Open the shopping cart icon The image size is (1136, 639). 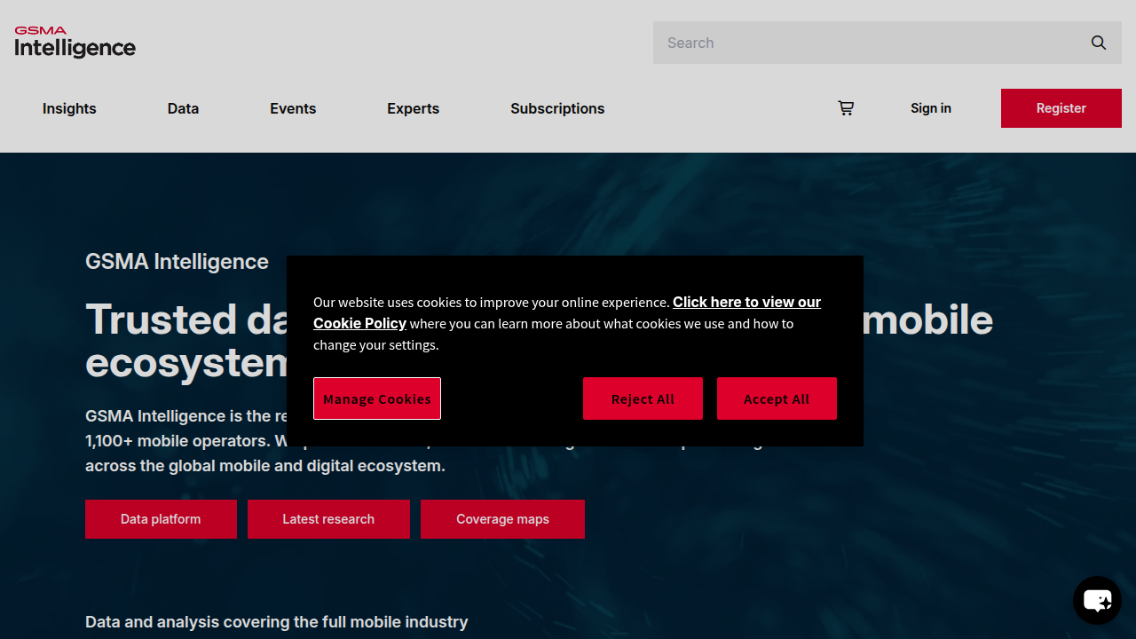click(846, 108)
